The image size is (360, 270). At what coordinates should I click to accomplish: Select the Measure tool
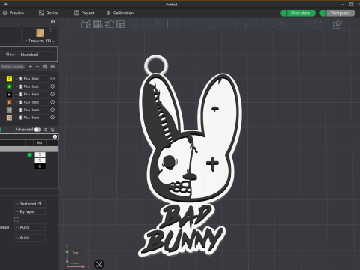click(295, 25)
